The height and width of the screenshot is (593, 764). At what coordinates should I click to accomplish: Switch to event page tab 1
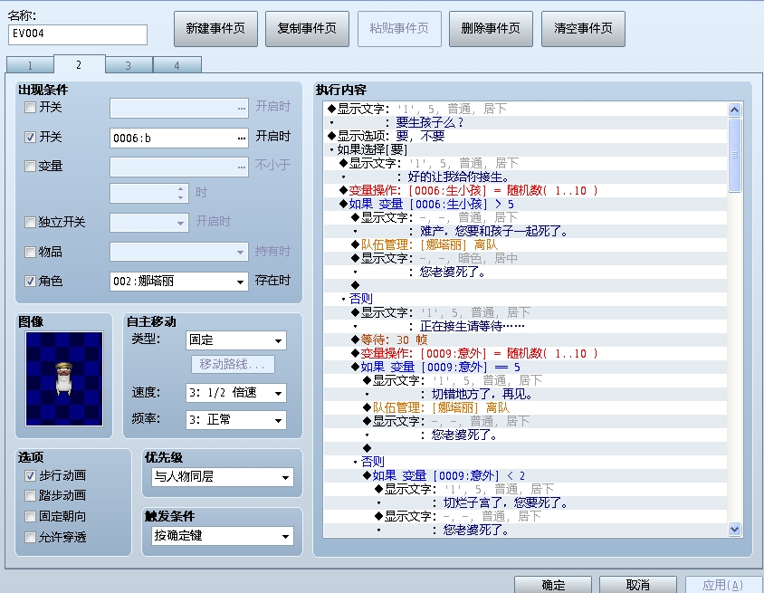pos(30,65)
